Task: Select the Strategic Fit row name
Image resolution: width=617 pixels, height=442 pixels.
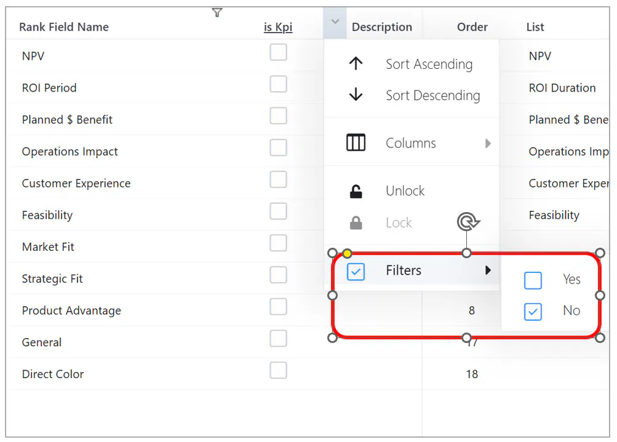Action: click(52, 279)
